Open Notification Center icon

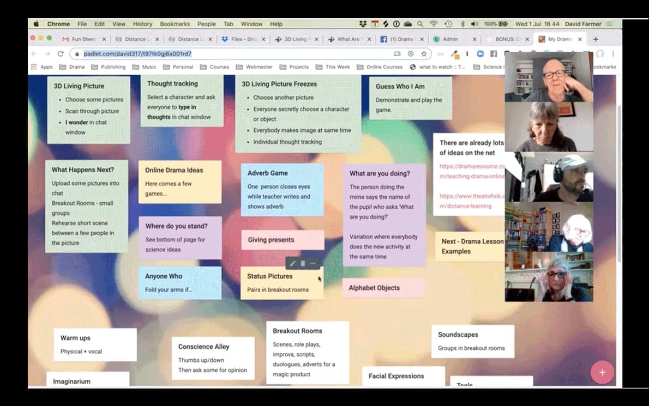[x=610, y=24]
